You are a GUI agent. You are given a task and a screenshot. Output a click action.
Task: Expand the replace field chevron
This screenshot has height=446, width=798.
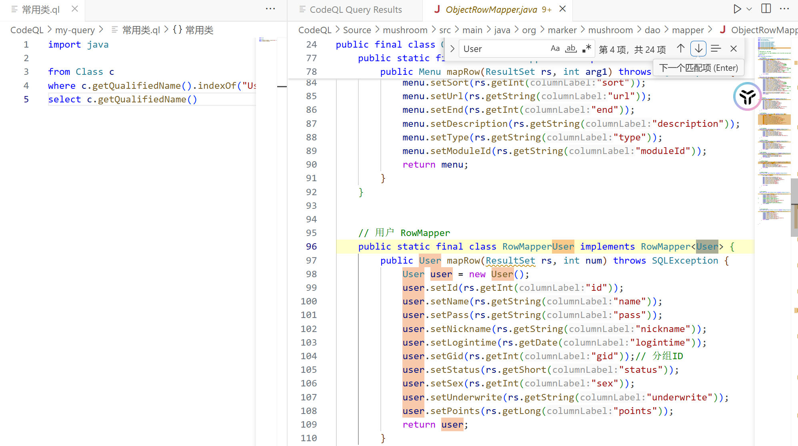[x=452, y=49]
